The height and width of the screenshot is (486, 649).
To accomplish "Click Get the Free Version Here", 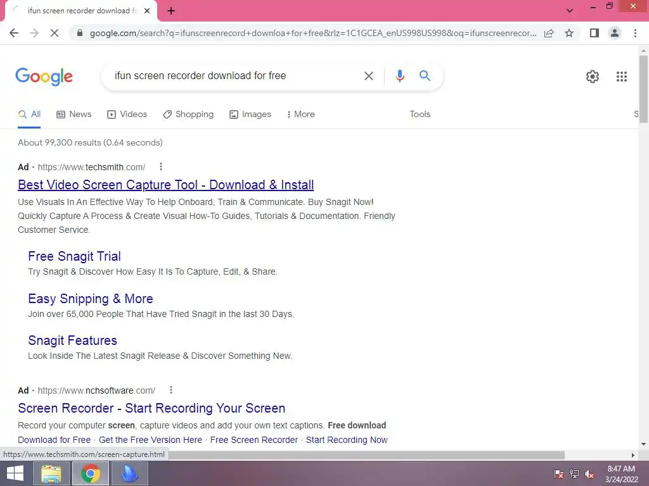I will click(x=150, y=440).
